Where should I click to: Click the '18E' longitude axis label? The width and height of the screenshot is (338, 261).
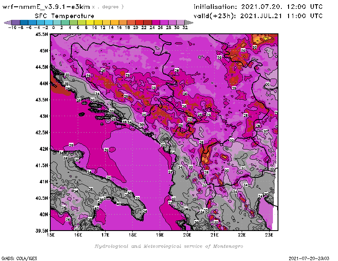pyautogui.click(x=133, y=235)
